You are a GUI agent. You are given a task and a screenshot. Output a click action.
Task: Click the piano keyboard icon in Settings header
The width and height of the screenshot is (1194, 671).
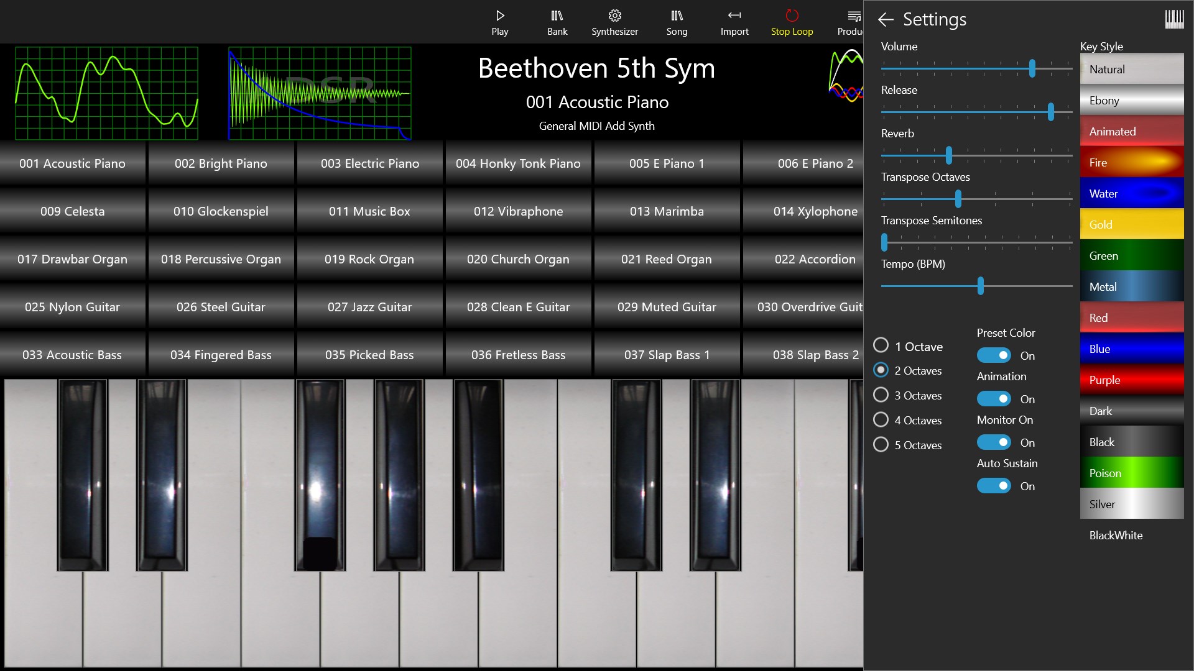[x=1175, y=19]
